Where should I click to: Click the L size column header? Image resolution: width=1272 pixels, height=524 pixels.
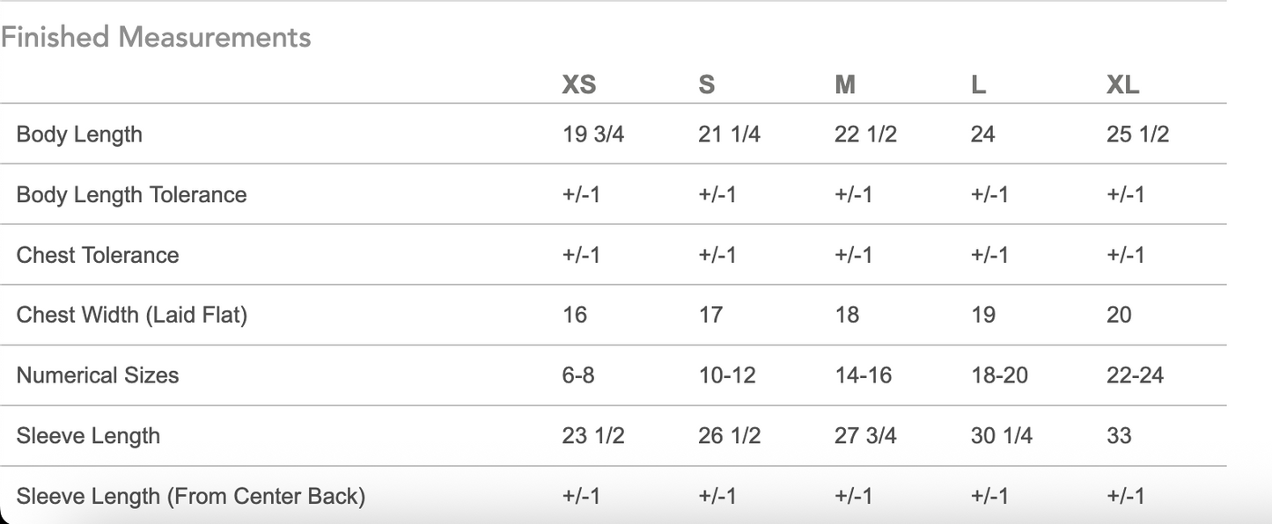978,84
